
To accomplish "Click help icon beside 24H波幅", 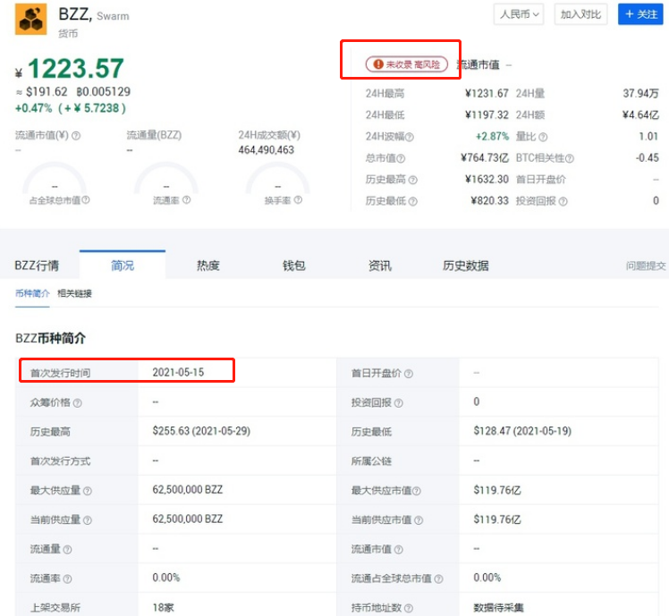I will [x=410, y=137].
